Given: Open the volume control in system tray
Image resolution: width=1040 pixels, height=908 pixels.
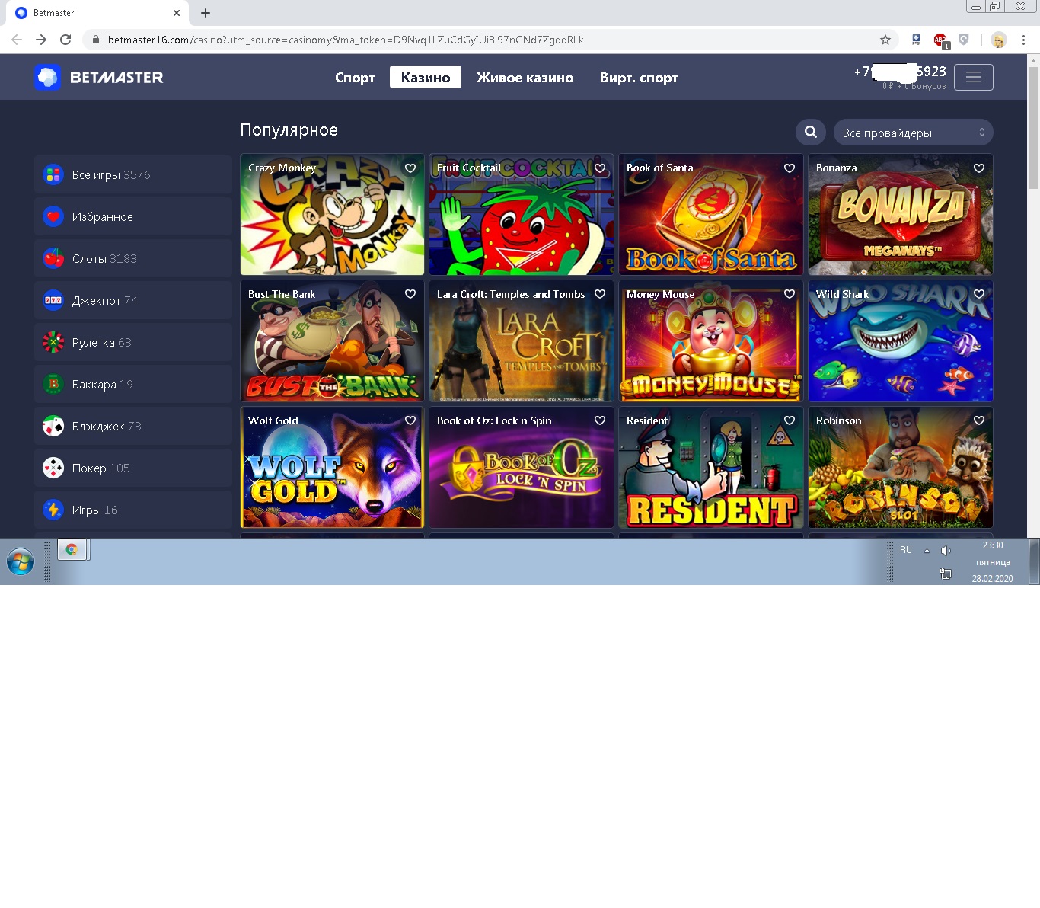Looking at the screenshot, I should tap(946, 551).
